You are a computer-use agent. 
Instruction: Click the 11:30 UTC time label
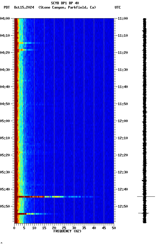(123, 70)
